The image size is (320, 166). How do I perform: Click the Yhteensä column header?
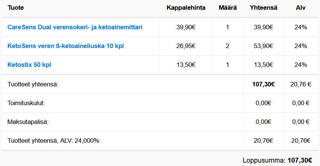tap(263, 8)
